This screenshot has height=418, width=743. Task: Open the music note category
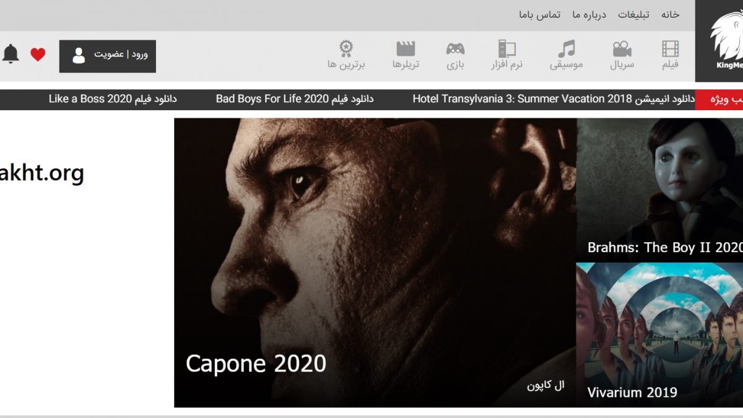566,49
